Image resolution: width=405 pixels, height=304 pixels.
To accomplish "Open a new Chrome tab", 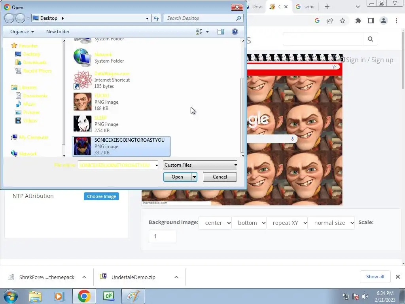I will (x=327, y=7).
